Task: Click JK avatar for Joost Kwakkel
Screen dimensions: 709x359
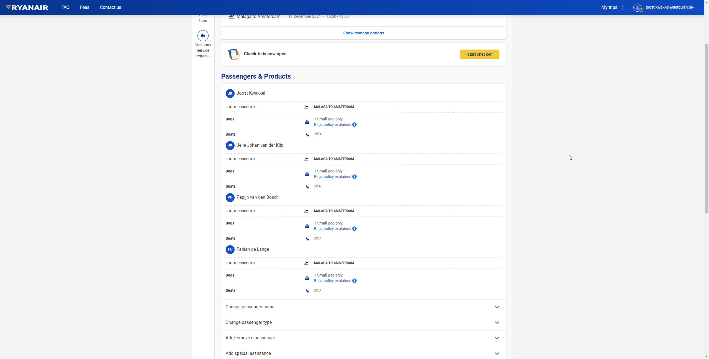Action: coord(230,94)
